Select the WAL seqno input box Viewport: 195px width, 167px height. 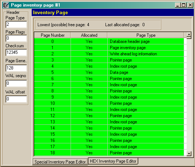[x=16, y=83]
